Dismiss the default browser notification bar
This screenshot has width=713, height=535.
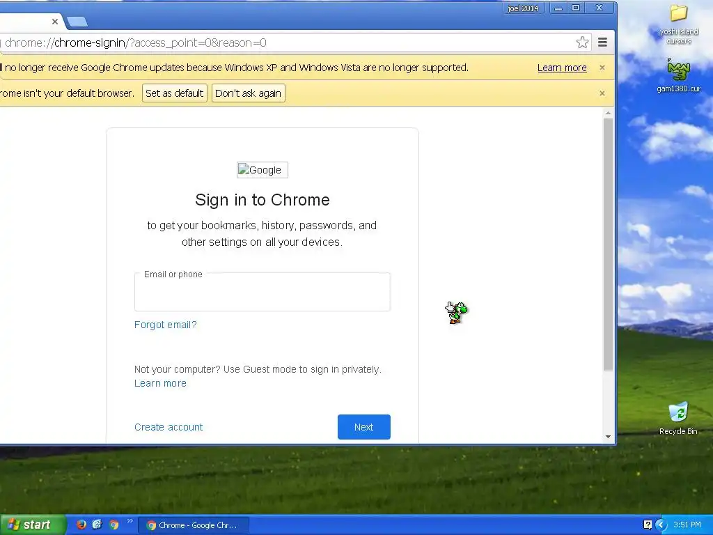pos(602,93)
